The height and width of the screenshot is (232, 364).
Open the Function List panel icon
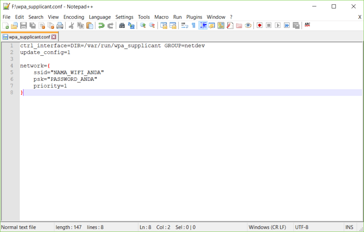coord(230,25)
